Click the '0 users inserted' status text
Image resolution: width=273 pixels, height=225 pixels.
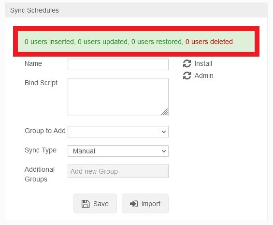(49, 42)
